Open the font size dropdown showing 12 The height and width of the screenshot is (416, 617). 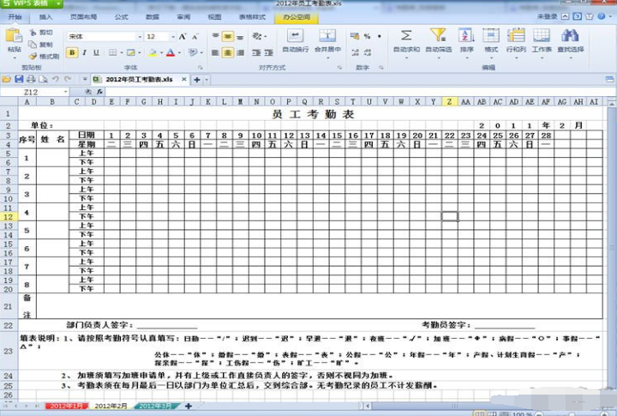[172, 37]
